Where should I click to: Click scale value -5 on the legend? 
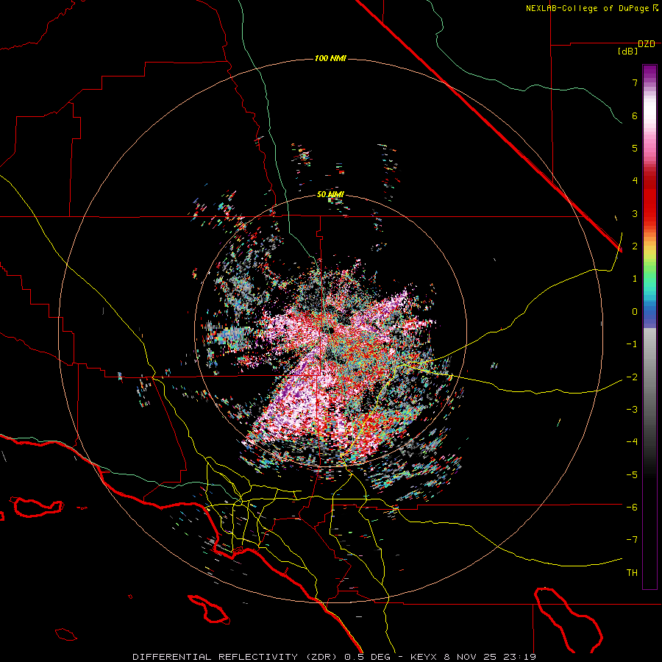(632, 475)
